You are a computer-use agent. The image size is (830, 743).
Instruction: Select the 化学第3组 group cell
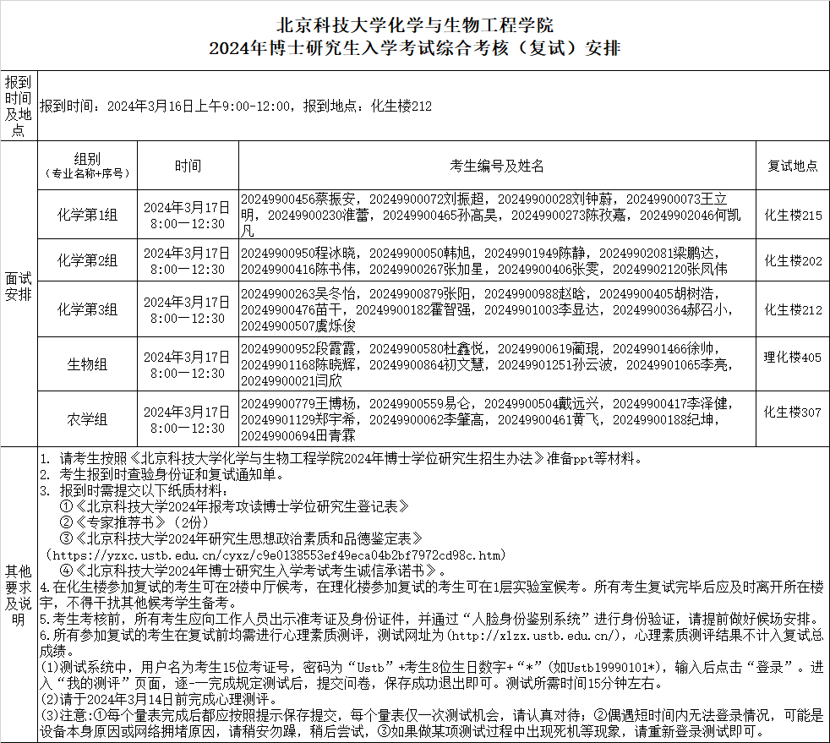pyautogui.click(x=87, y=309)
